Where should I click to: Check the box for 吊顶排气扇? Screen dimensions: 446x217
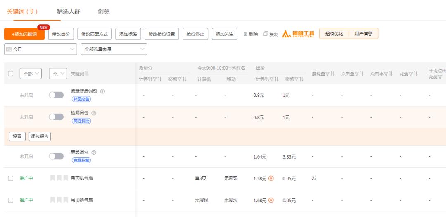(x=11, y=178)
